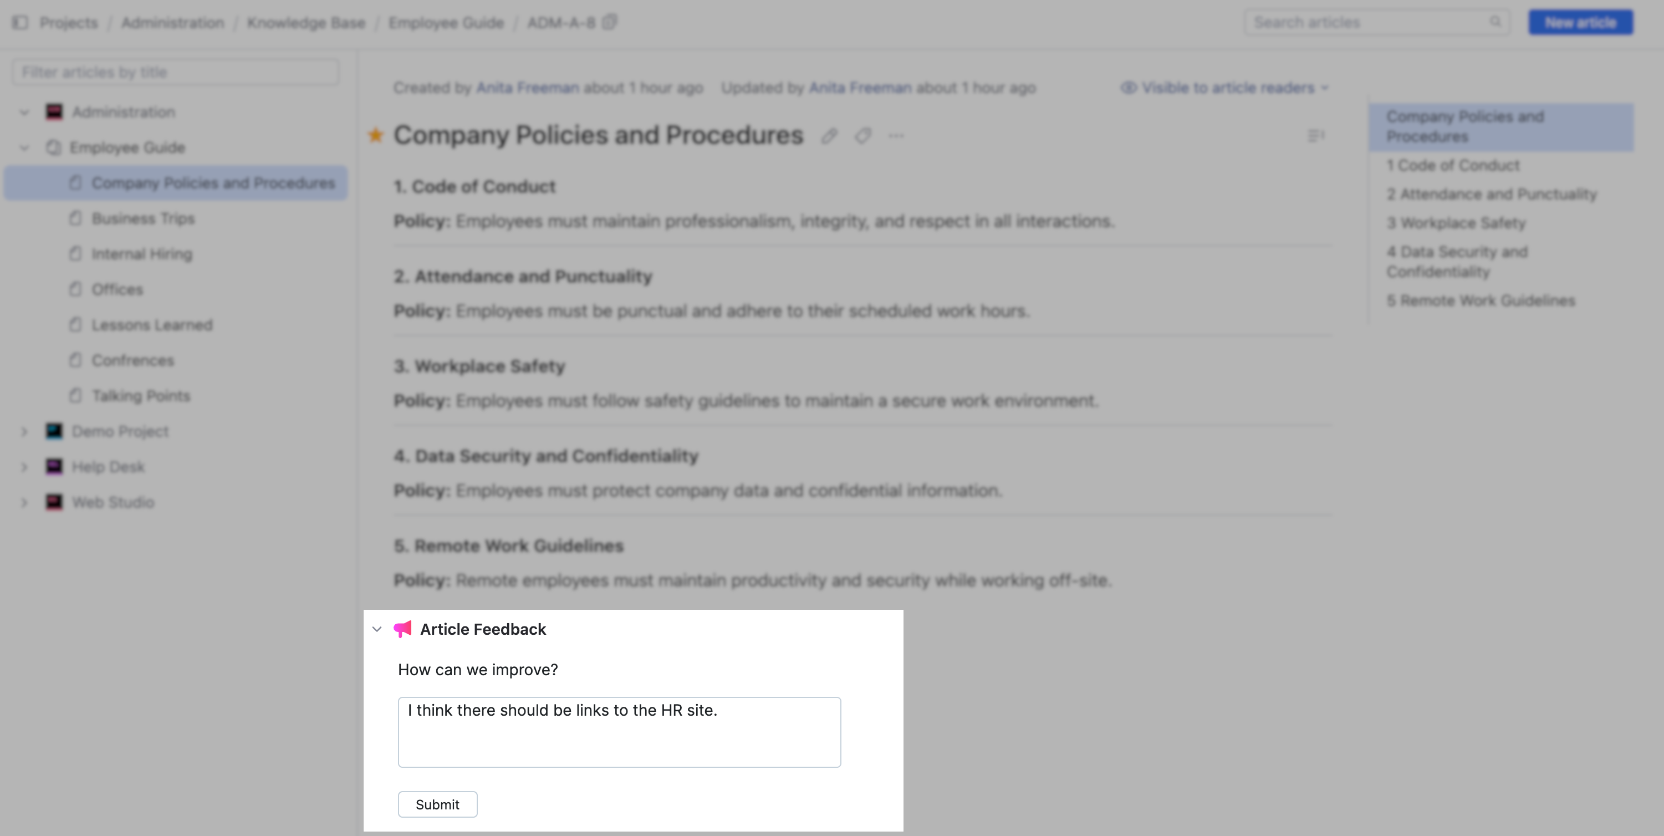Toggle the table of contents panel icon
This screenshot has width=1664, height=836.
[1316, 135]
